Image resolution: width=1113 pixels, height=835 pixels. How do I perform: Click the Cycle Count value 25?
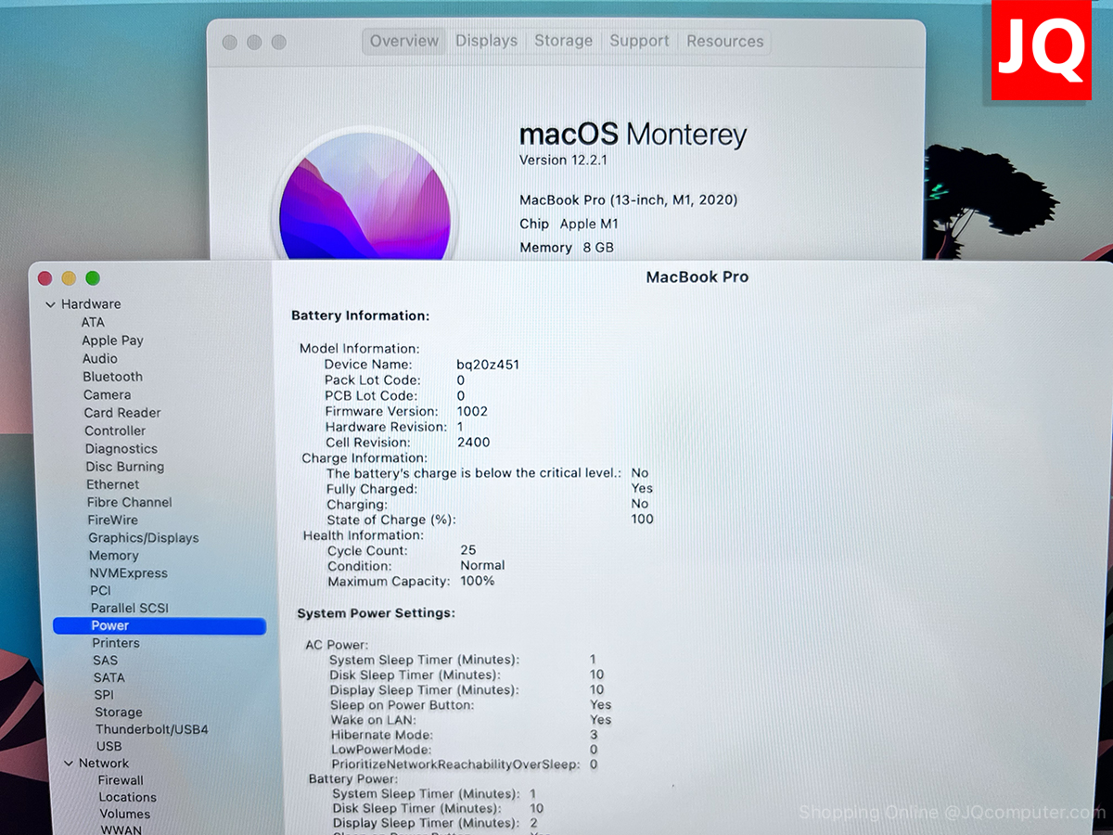point(468,550)
